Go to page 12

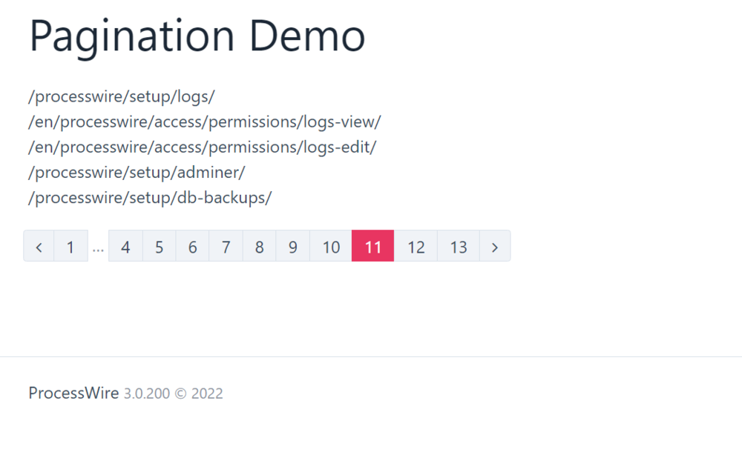click(x=416, y=246)
